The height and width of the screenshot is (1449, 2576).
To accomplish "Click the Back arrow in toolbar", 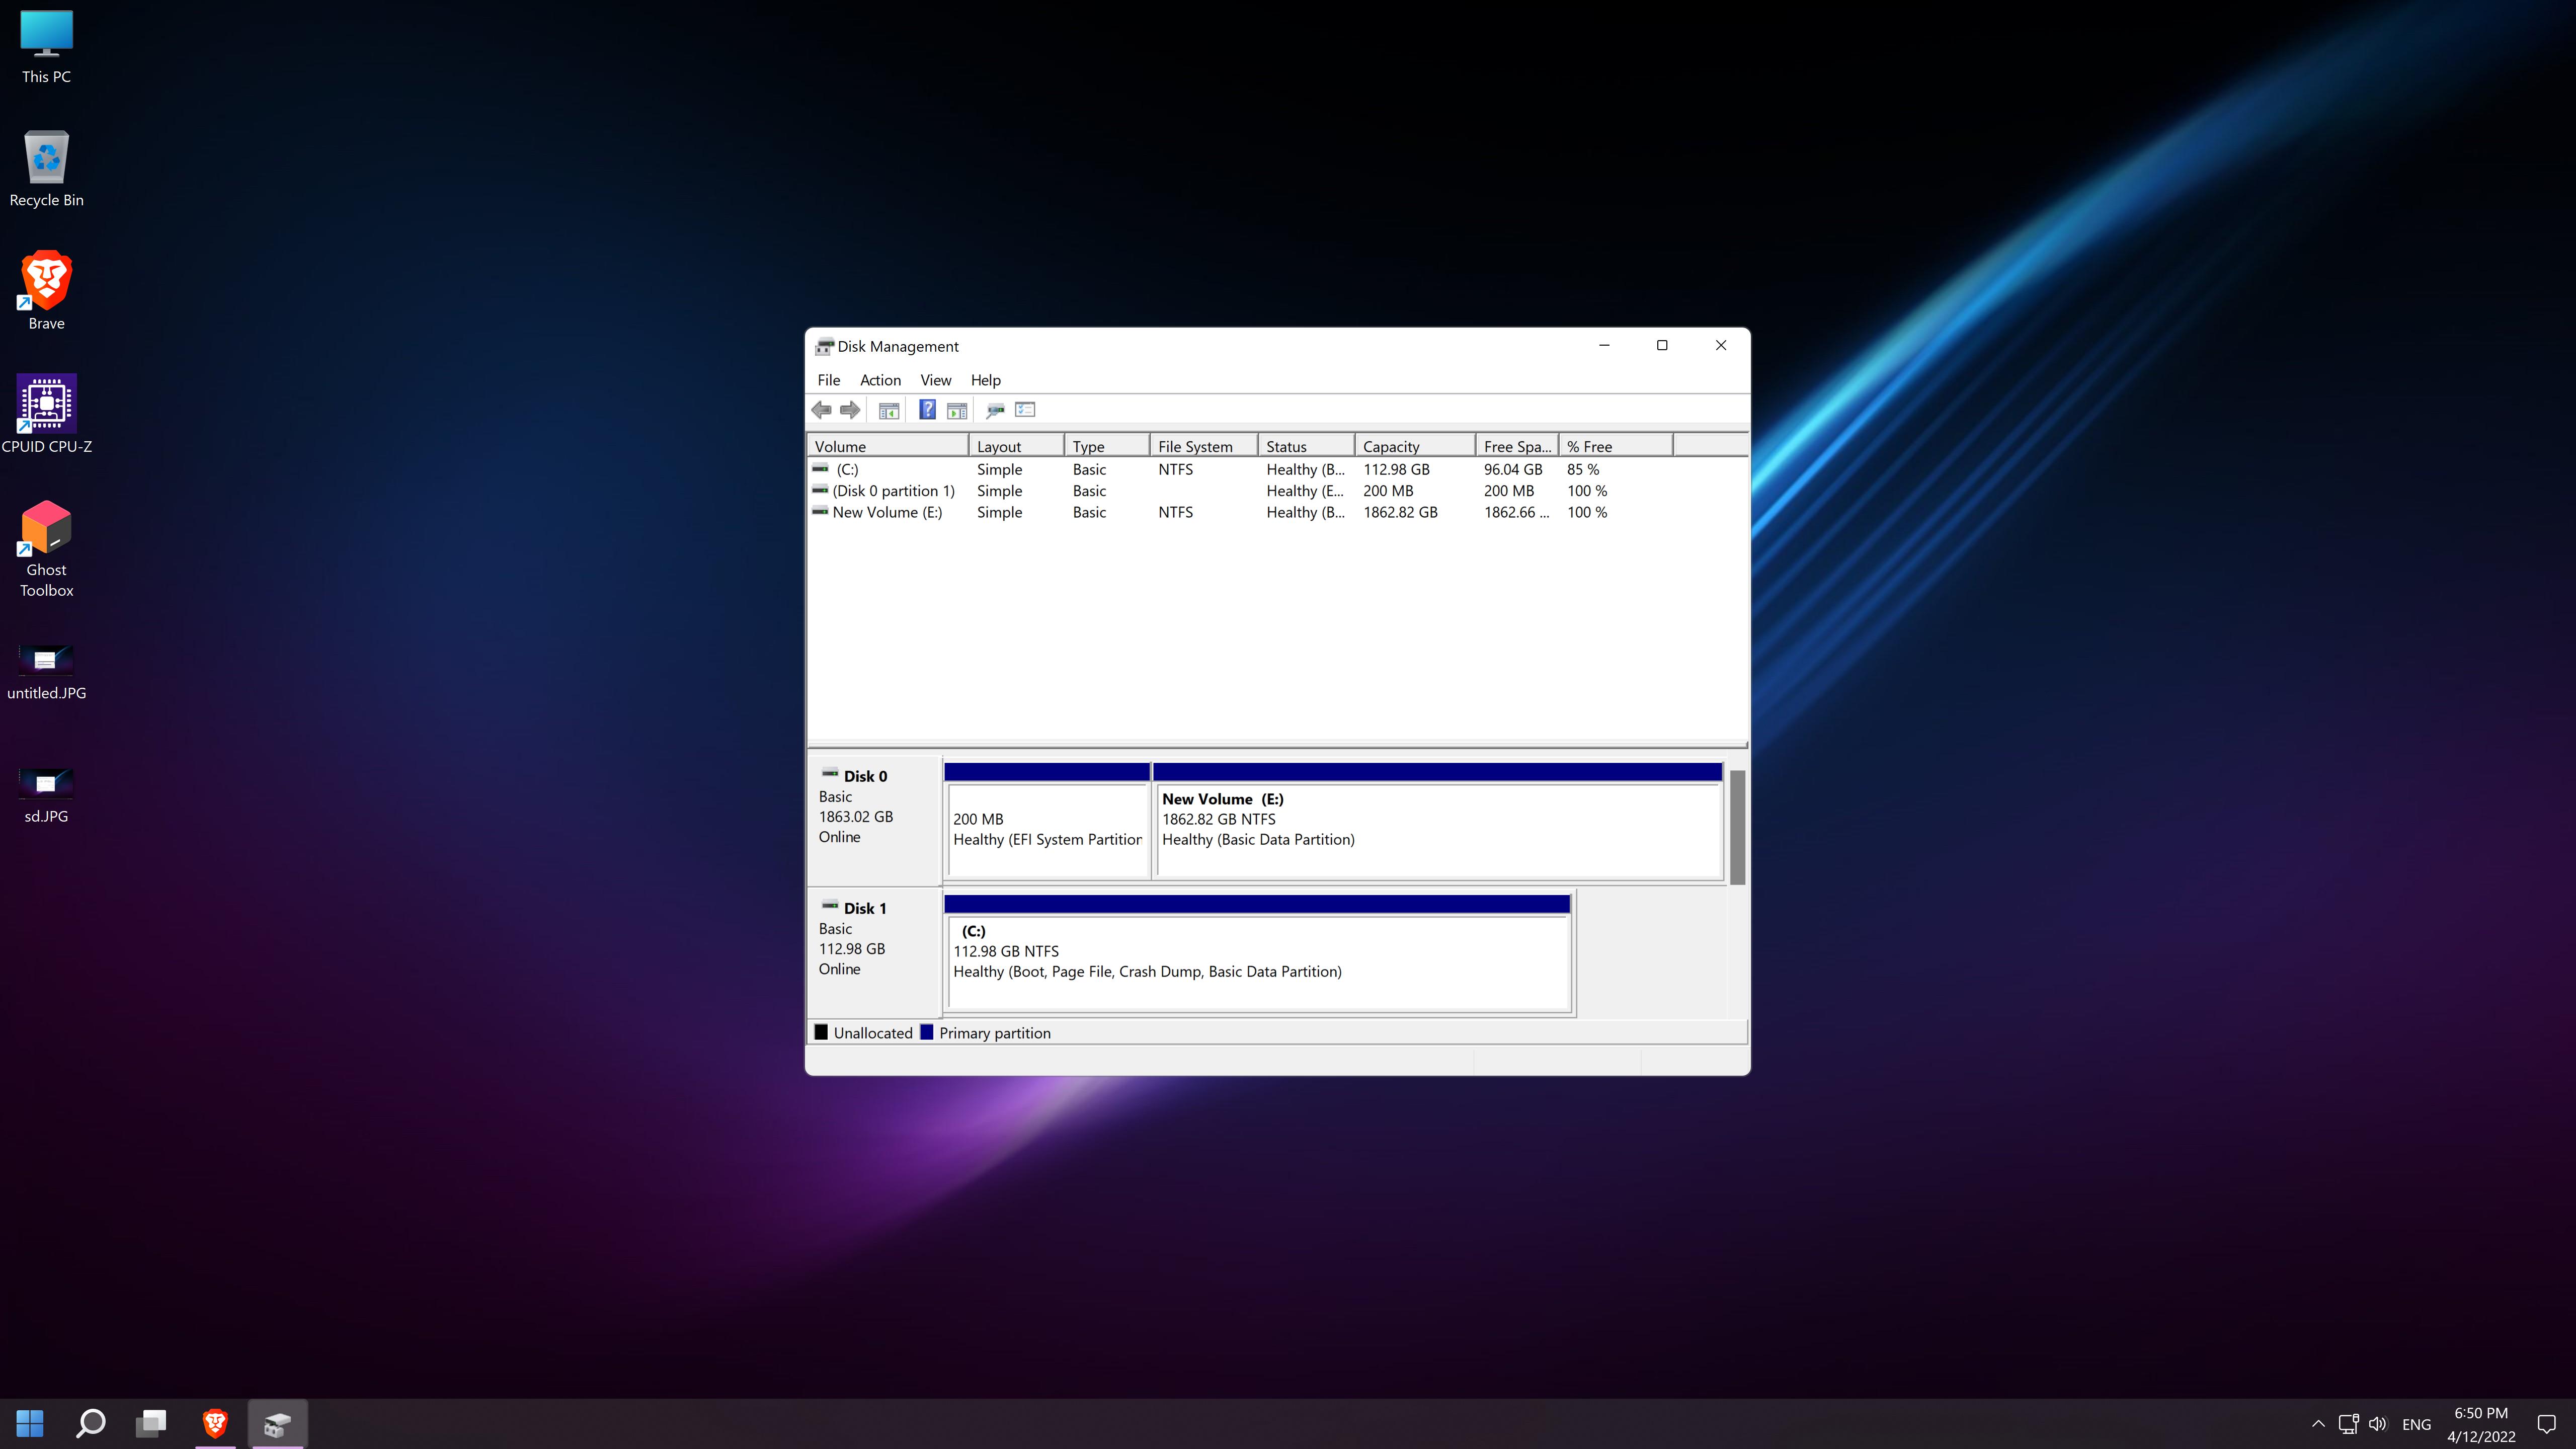I will 821,410.
